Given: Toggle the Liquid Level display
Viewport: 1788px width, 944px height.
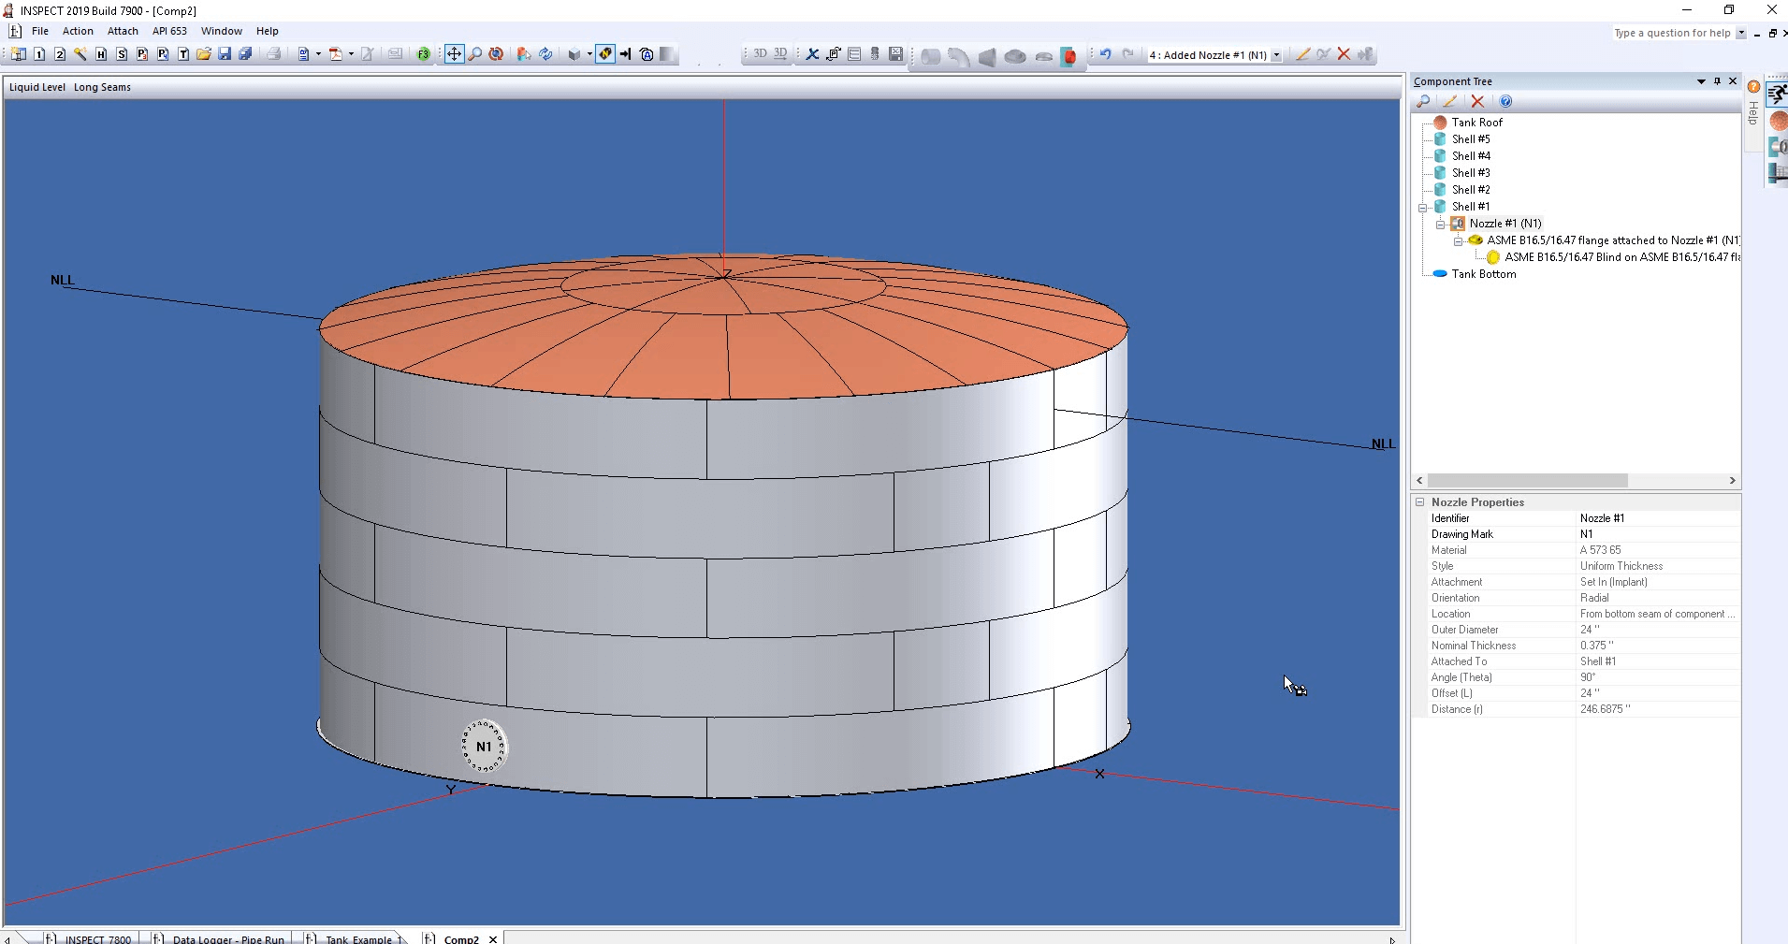Looking at the screenshot, I should pyautogui.click(x=37, y=87).
